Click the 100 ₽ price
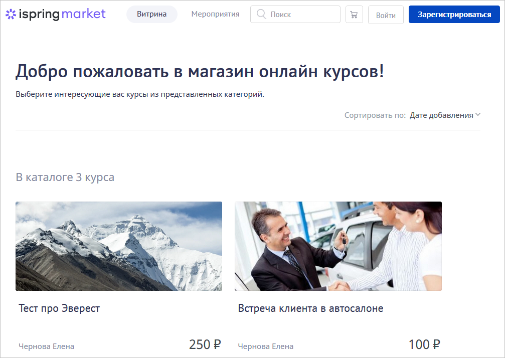Viewport: 505px width, 358px height. (424, 344)
